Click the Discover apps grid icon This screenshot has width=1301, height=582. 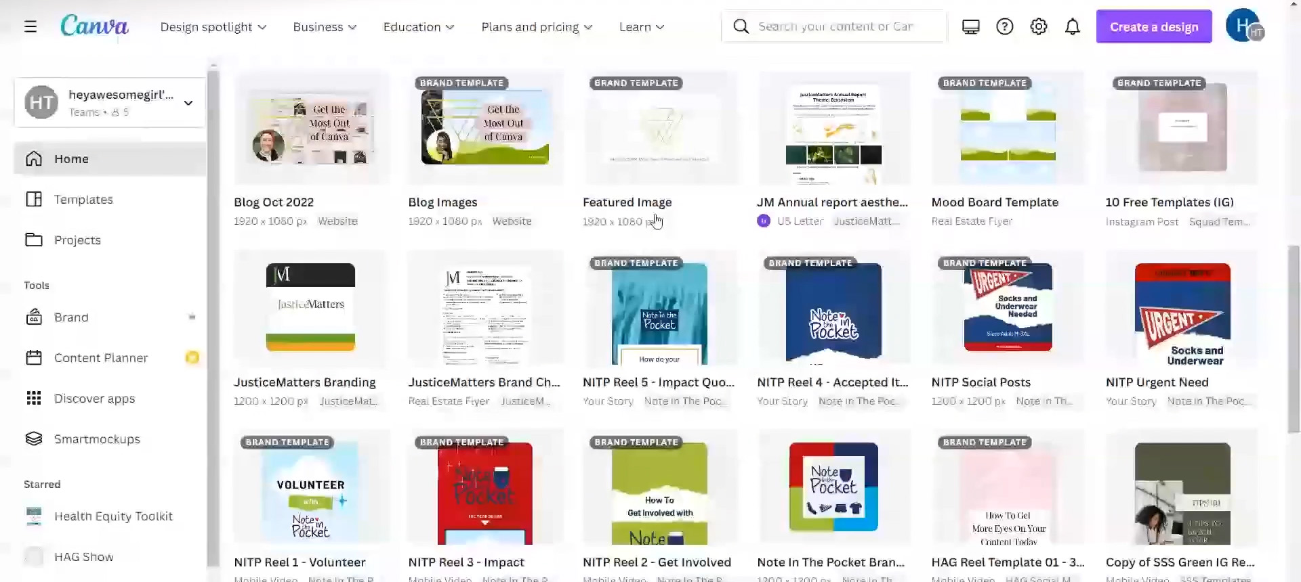tap(34, 398)
